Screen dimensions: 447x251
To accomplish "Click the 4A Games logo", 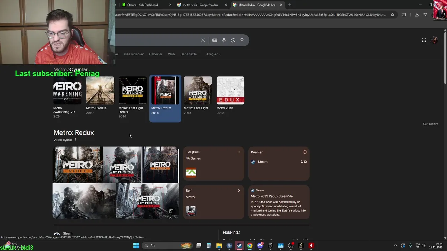I will point(191,173).
